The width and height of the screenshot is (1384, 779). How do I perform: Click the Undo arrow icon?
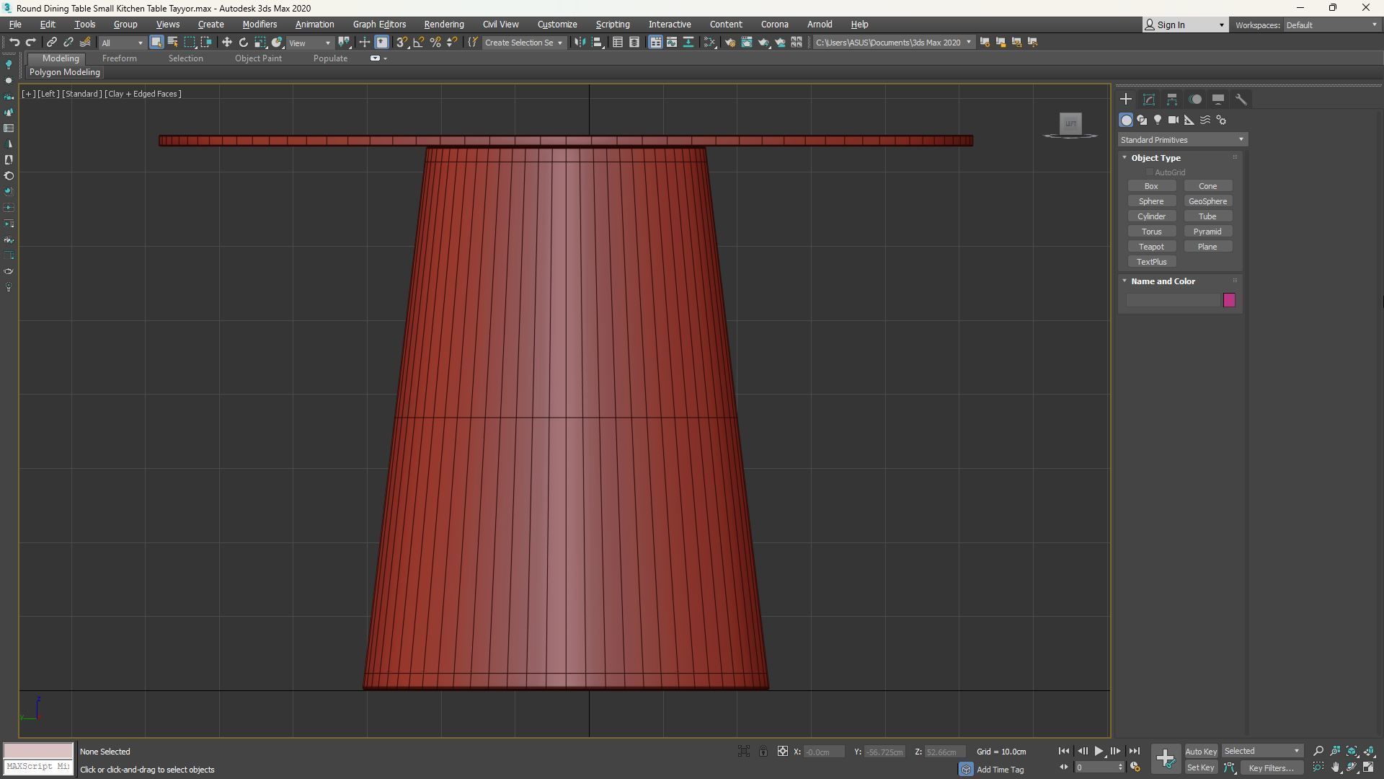click(x=14, y=43)
